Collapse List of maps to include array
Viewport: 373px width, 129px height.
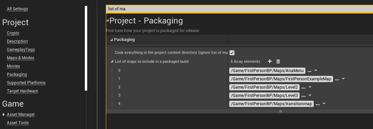pos(112,61)
